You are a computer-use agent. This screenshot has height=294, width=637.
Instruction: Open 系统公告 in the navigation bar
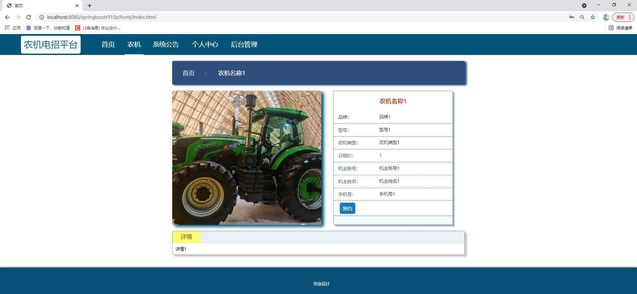pyautogui.click(x=166, y=44)
